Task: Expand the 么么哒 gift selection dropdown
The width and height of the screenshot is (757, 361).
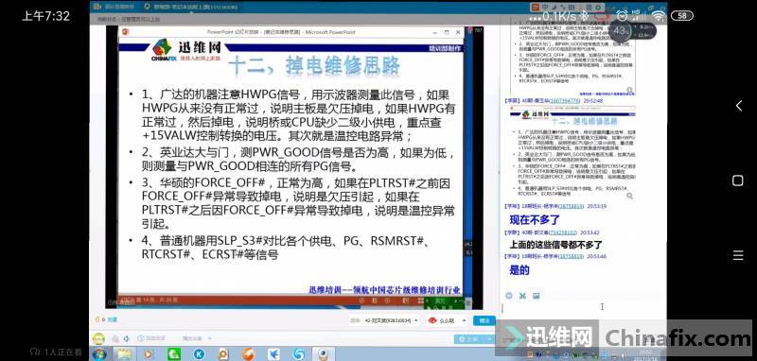Action: click(x=448, y=320)
